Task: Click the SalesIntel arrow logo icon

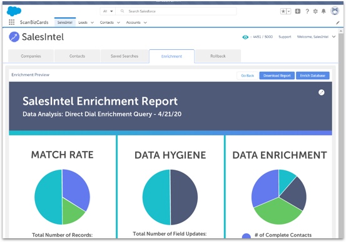Action: pos(14,37)
